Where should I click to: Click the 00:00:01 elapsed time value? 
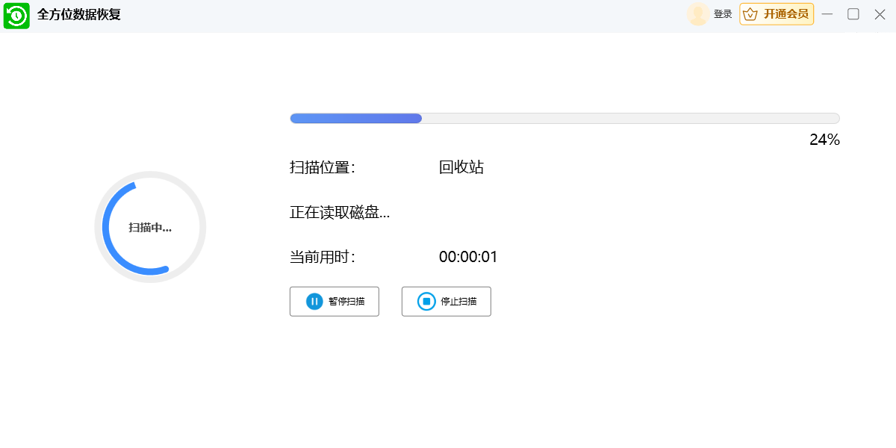click(468, 257)
